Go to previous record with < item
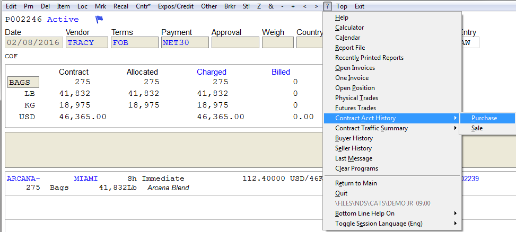This screenshot has height=232, width=516. click(x=305, y=6)
